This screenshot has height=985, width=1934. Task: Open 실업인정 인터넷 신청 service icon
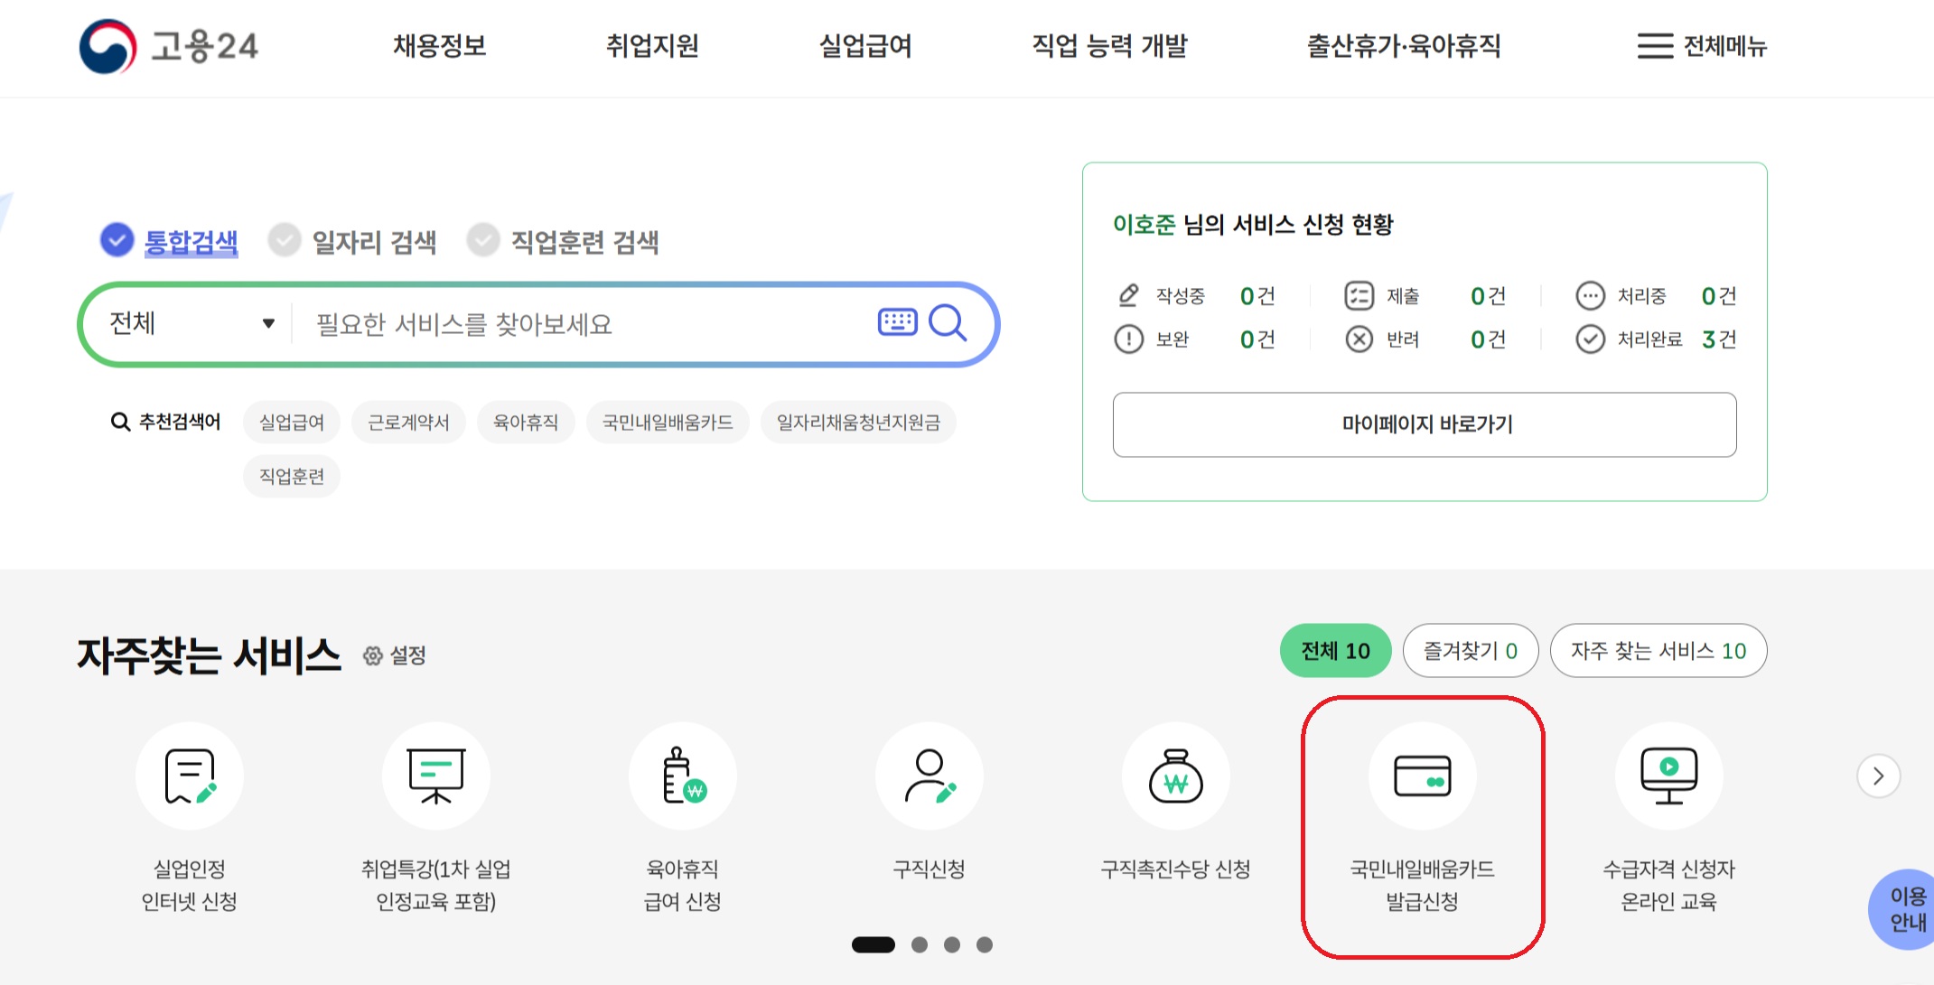point(190,776)
